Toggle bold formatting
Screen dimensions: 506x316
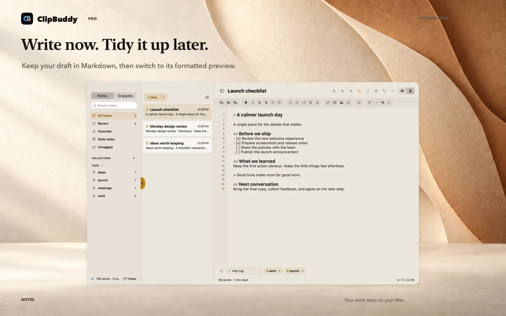click(x=246, y=102)
